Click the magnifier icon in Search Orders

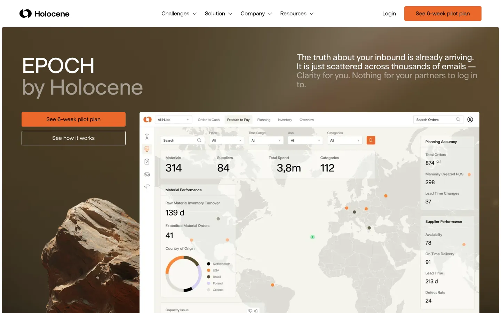458,119
